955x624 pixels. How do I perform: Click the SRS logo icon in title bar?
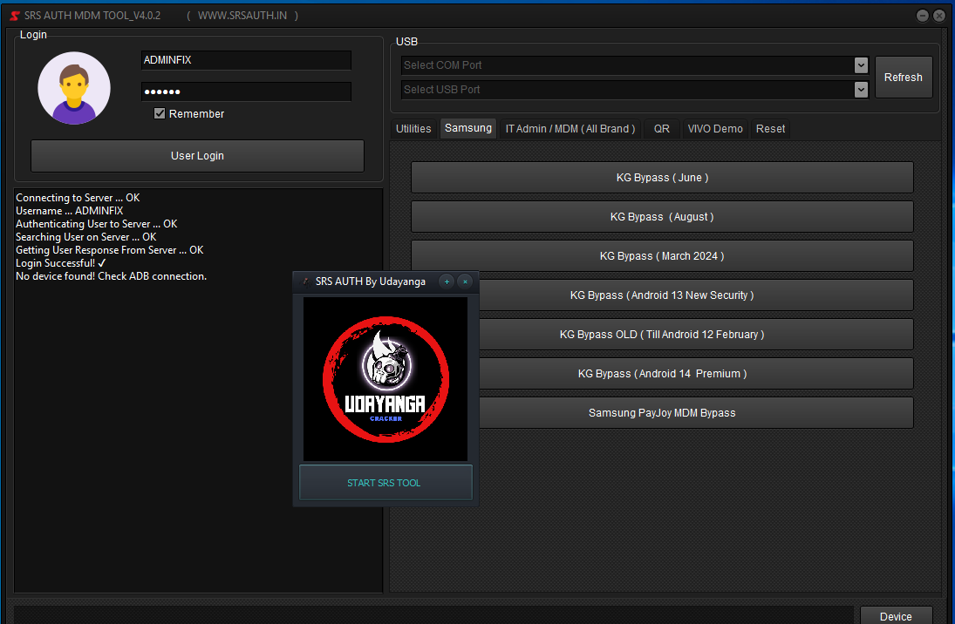pyautogui.click(x=15, y=16)
